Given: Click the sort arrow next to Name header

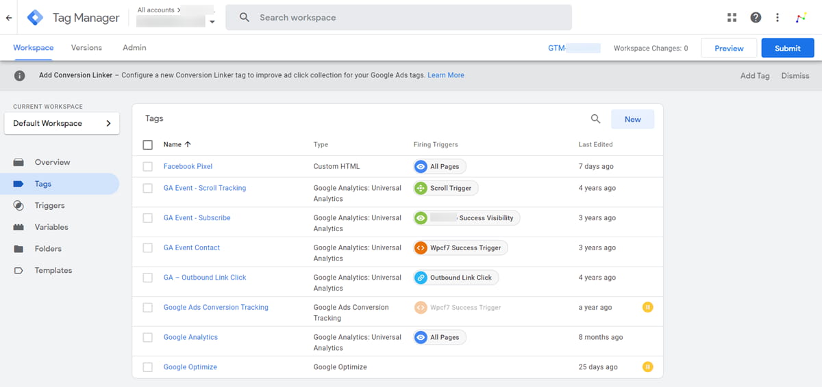Looking at the screenshot, I should click(x=188, y=144).
